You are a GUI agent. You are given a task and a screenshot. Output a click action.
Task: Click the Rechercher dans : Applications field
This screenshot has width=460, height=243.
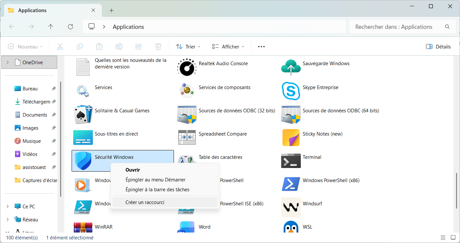[402, 27]
